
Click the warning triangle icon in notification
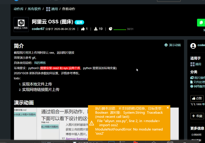pos(92,123)
